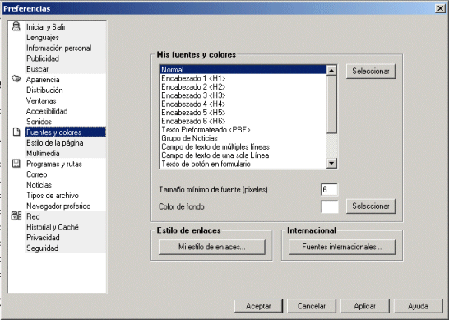Click Seleccionar for Color de fondo
Viewport: 449px width, 320px height.
(371, 206)
